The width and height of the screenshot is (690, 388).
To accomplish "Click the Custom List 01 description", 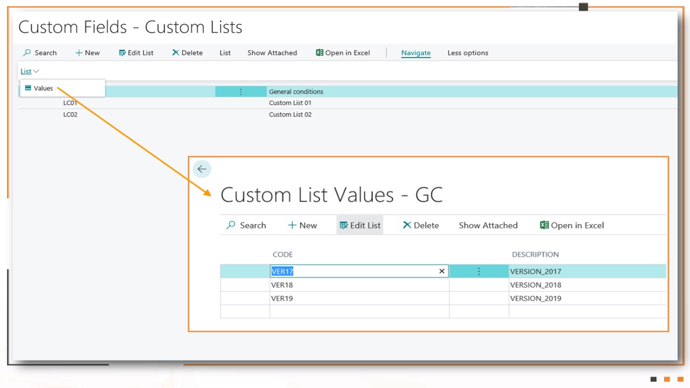I will point(290,103).
